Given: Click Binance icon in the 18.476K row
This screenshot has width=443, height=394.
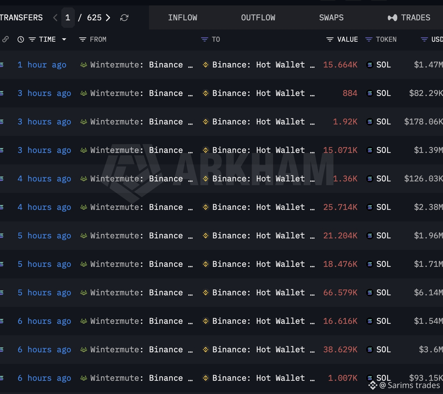Looking at the screenshot, I should 205,264.
